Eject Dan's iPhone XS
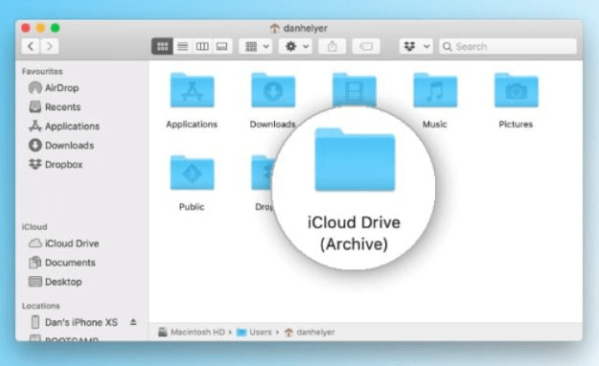Viewport: 599px width, 366px height. point(133,322)
